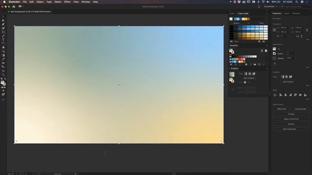Select the Gradient tool in toolbar
This screenshot has height=175, width=312.
tap(3, 55)
